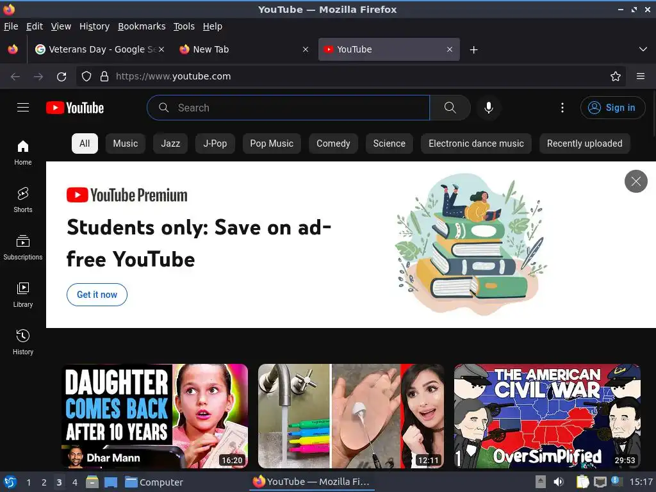Switch to workspace 1 in taskbar

pos(28,482)
